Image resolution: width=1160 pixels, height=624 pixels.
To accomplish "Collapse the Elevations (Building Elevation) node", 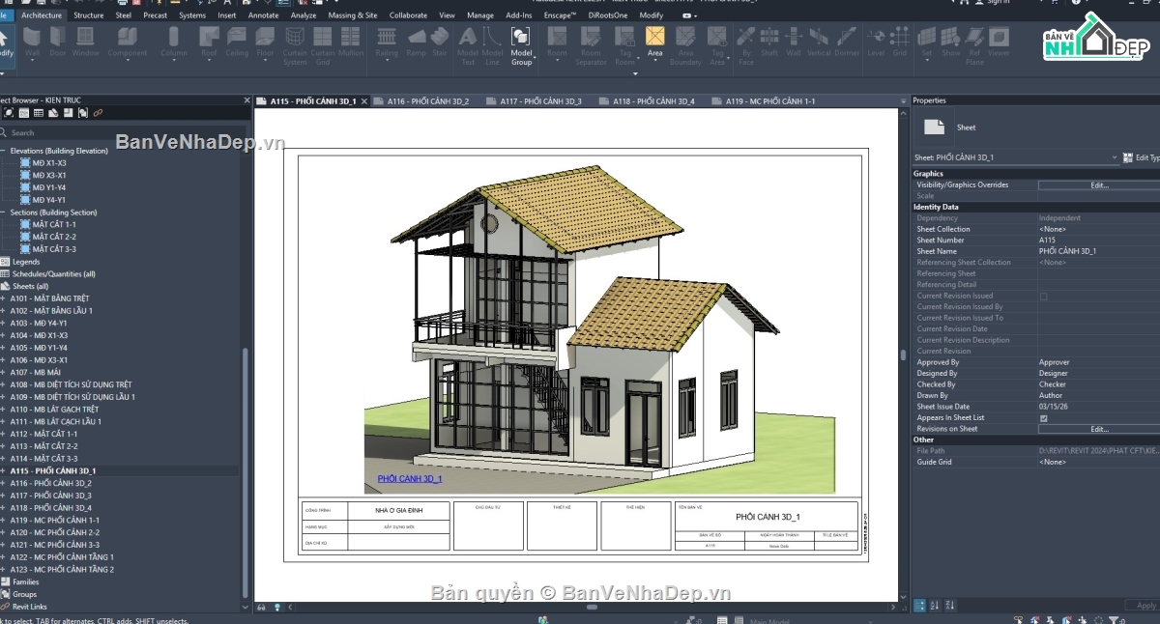I will pos(3,151).
